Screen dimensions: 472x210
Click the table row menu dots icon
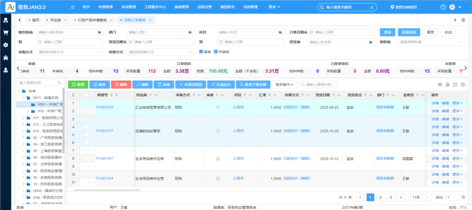[73, 95]
